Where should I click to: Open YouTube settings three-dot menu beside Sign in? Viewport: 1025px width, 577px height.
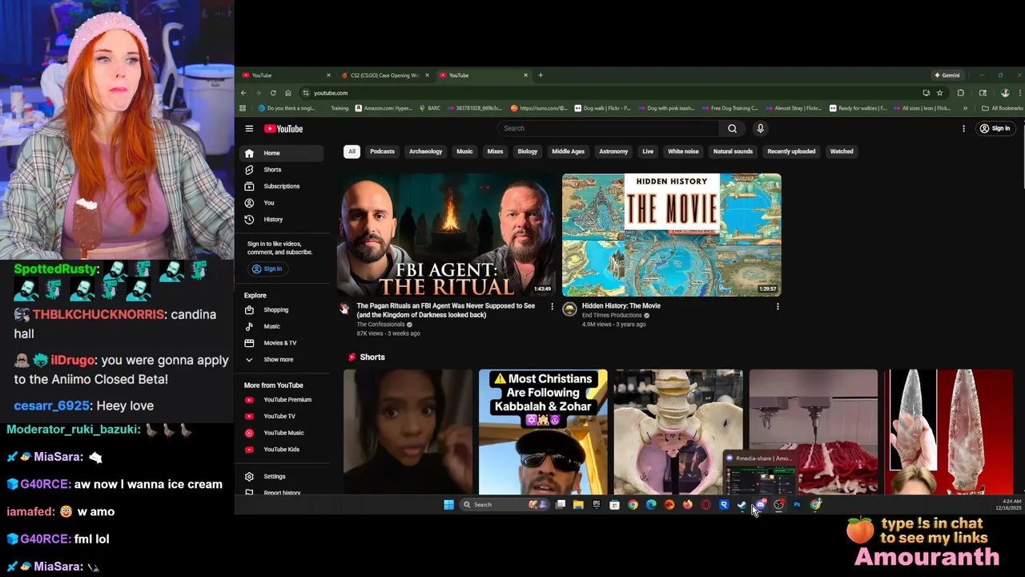963,128
